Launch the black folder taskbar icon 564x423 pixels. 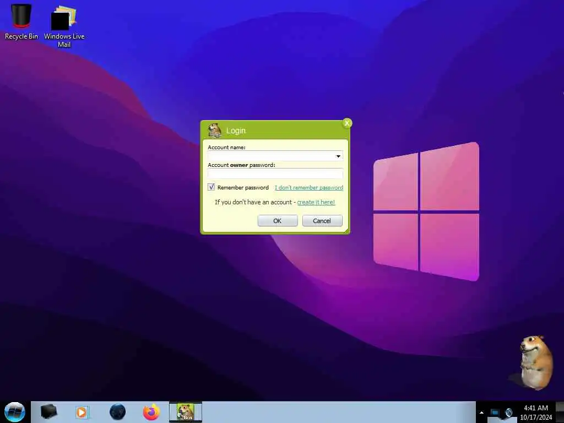click(x=48, y=412)
